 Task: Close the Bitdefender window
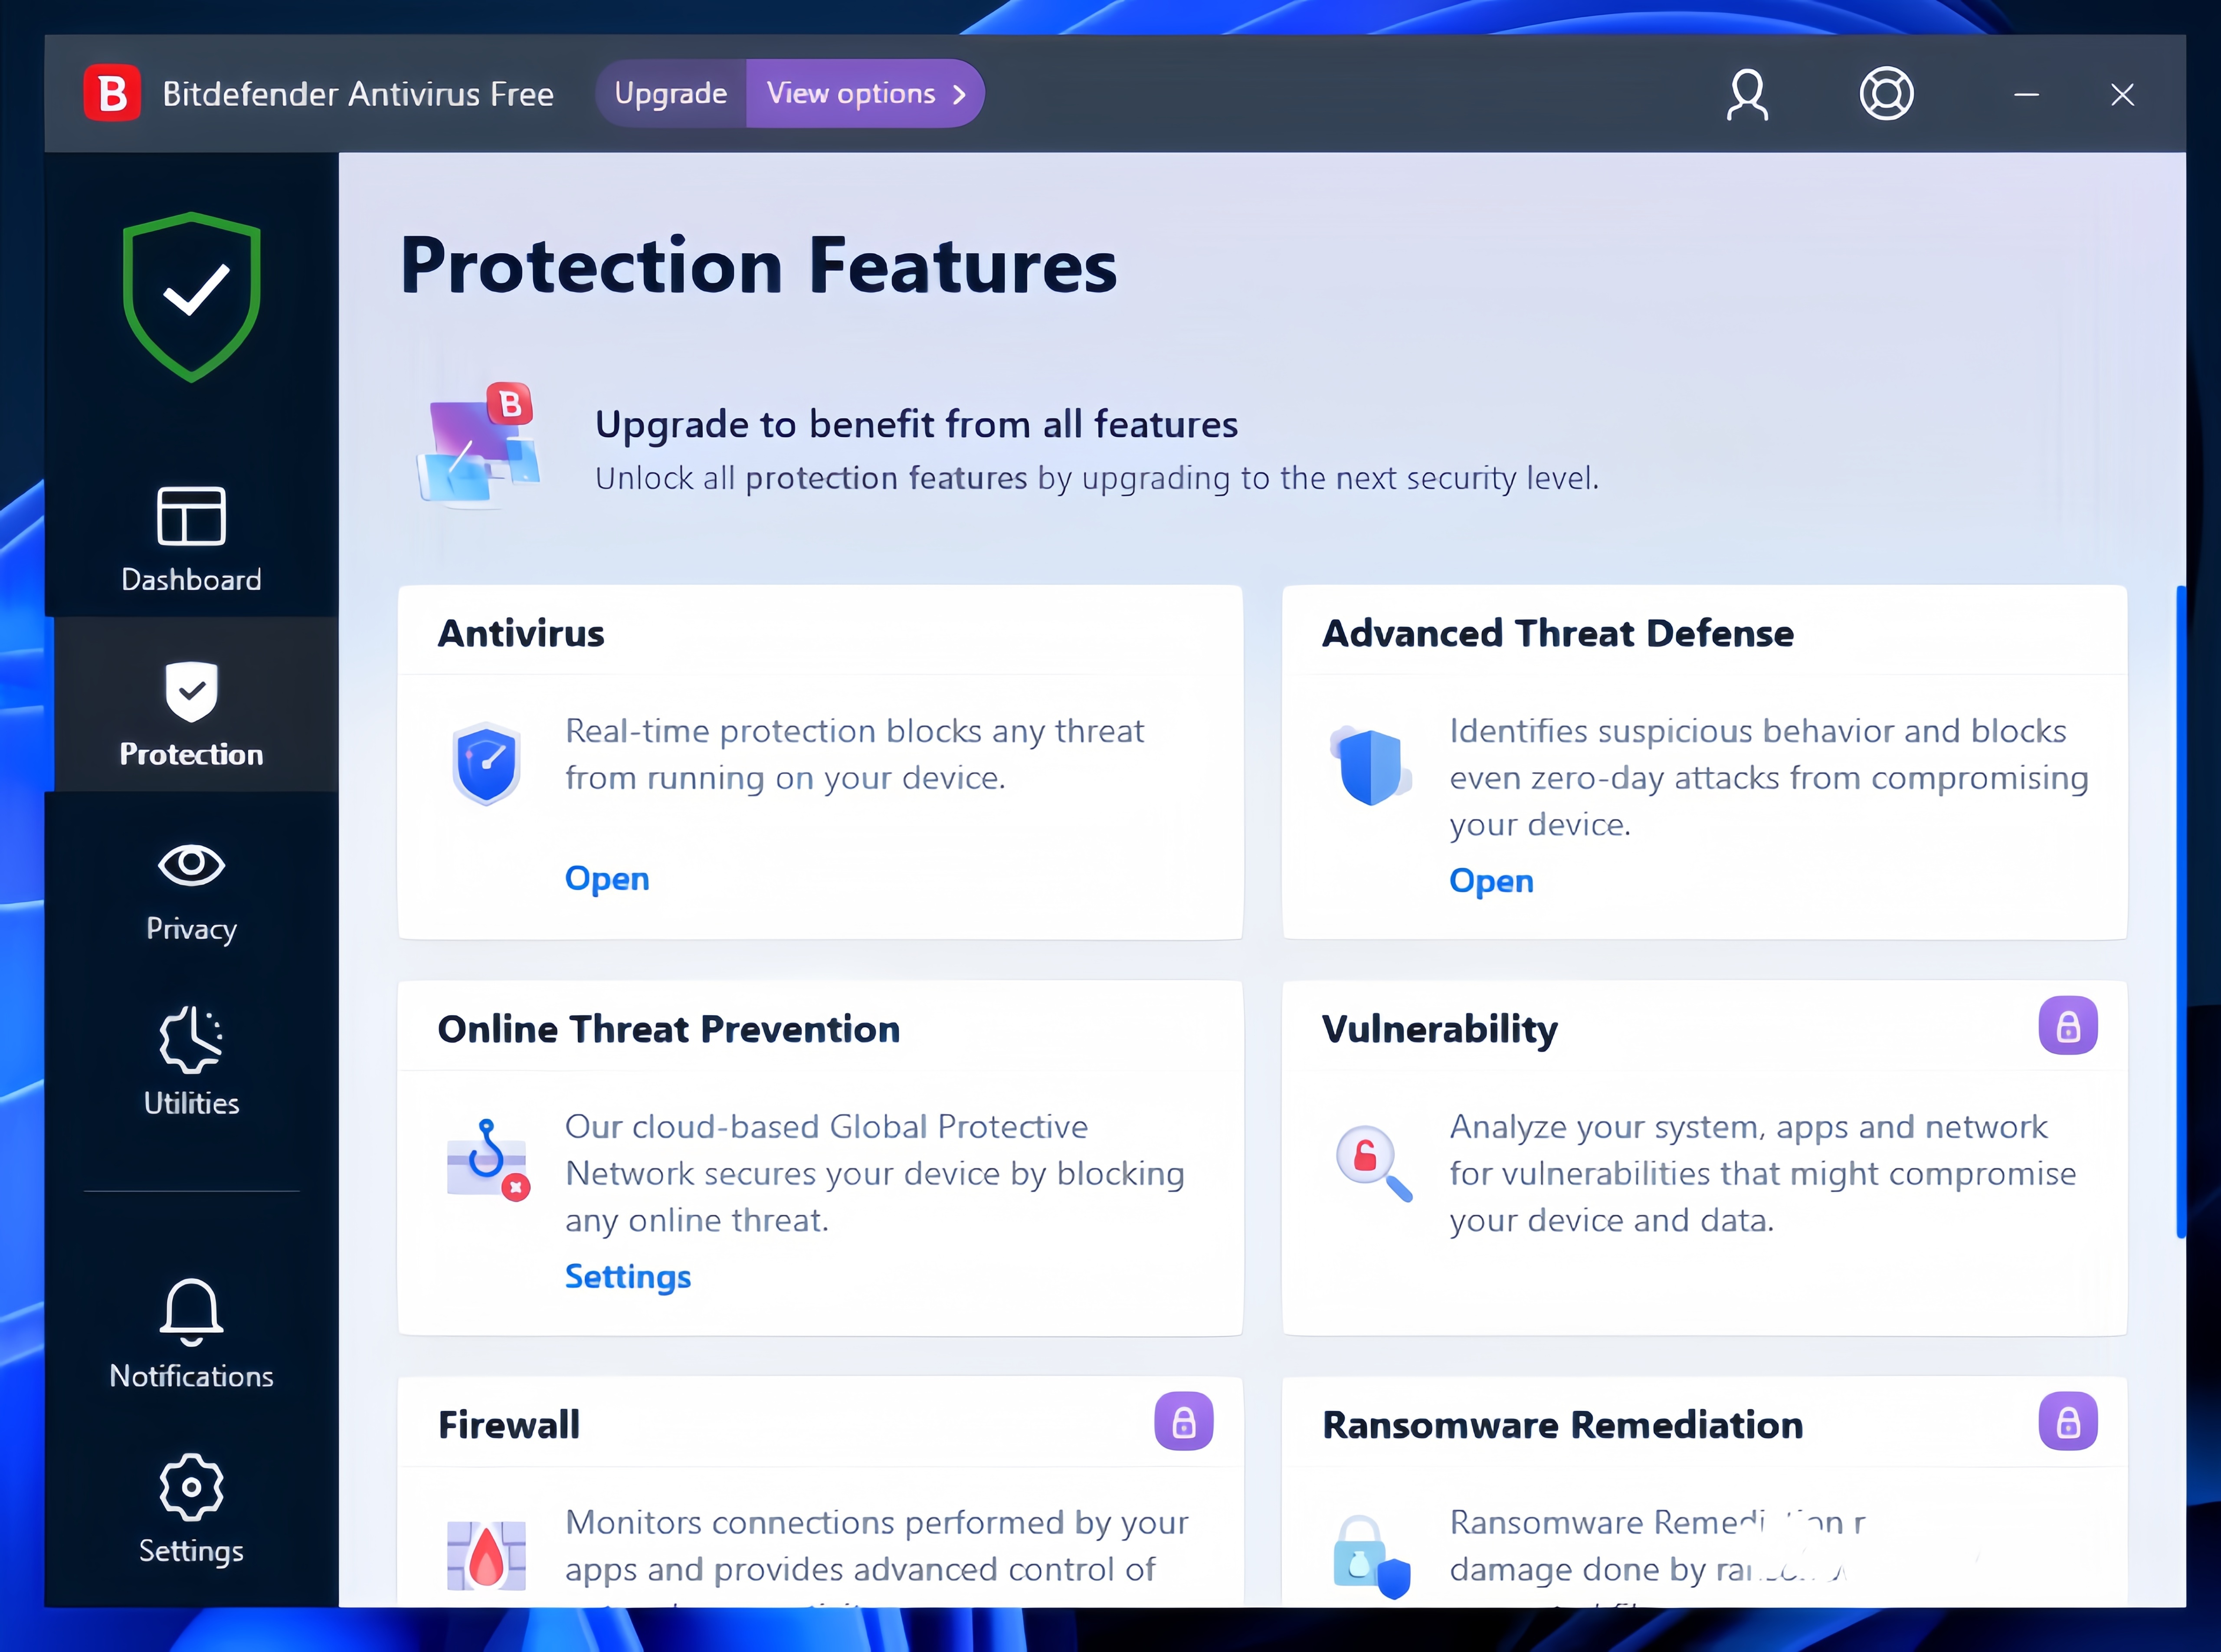pos(2122,95)
